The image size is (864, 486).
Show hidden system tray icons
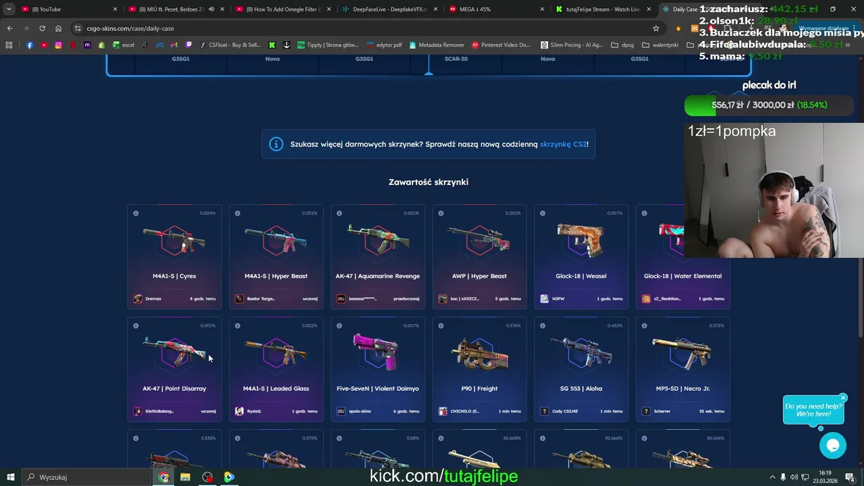(x=772, y=477)
